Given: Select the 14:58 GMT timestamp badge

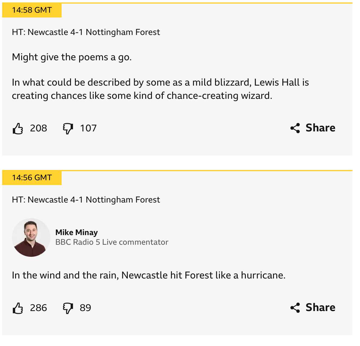Looking at the screenshot, I should tap(32, 10).
